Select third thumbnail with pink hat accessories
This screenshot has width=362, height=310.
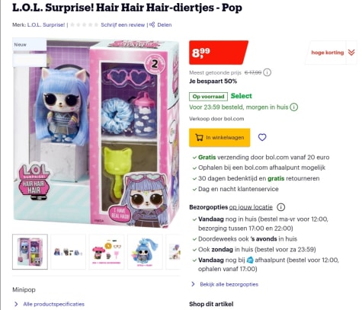coord(107,251)
